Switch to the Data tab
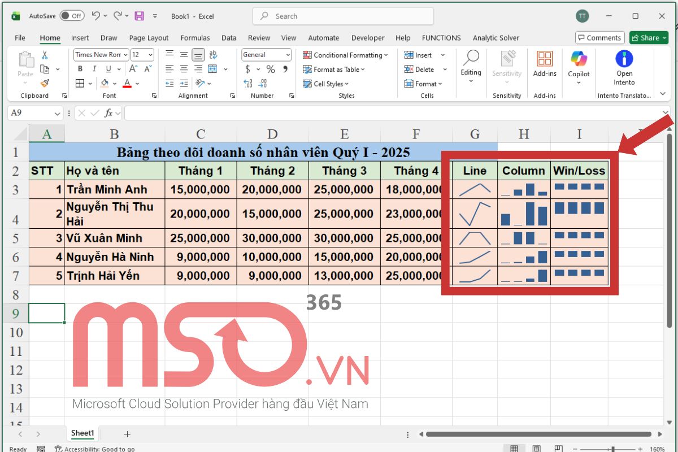Screen dimensions: 678x452 pos(229,38)
